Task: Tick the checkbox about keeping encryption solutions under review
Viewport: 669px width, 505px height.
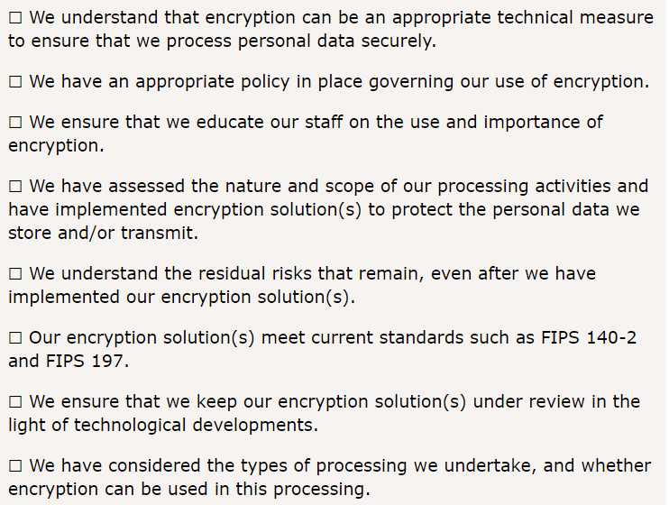Action: tap(16, 401)
